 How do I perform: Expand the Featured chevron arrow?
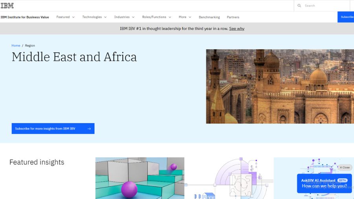click(x=73, y=17)
